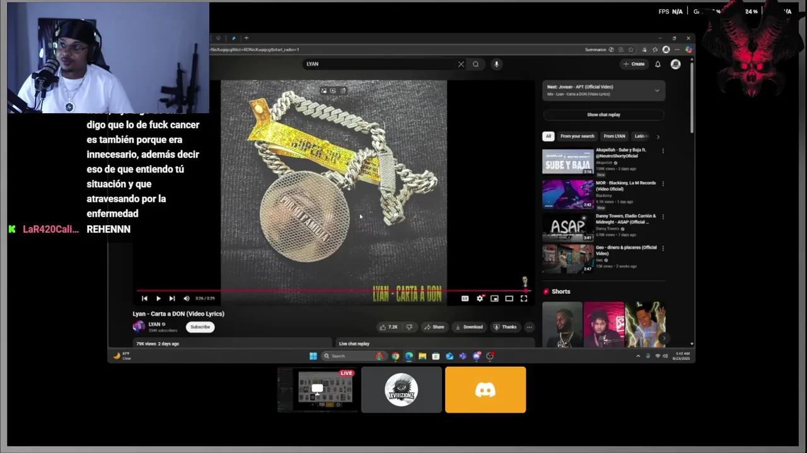
Task: Open options for Geo dinero video
Action: pyautogui.click(x=663, y=248)
